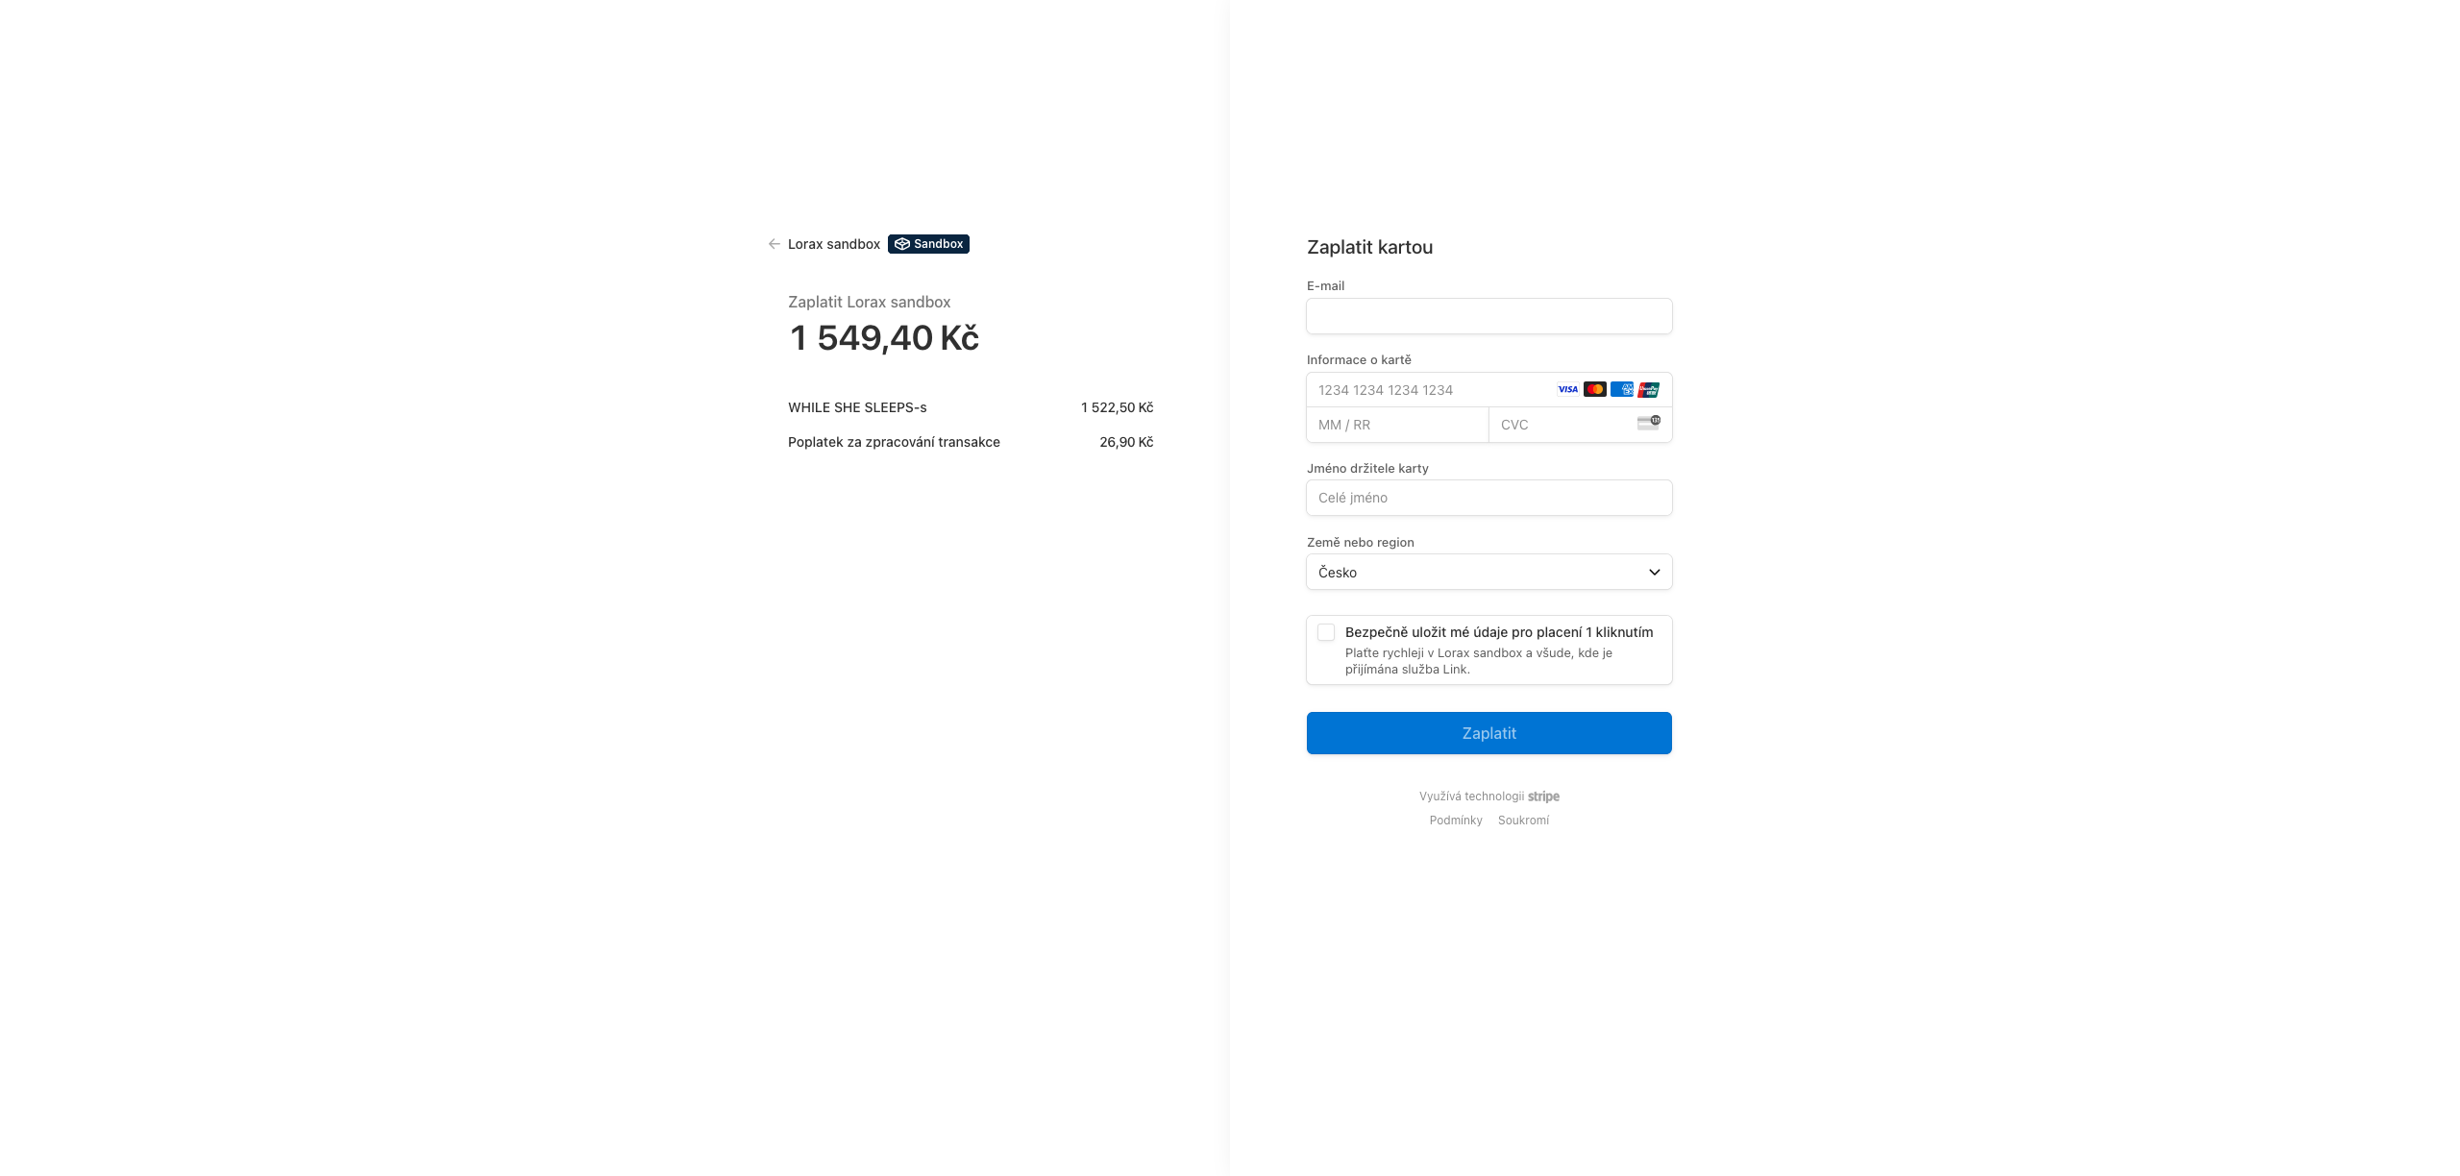2460x1176 pixels.
Task: Click the American Express logo
Action: 1621,389
